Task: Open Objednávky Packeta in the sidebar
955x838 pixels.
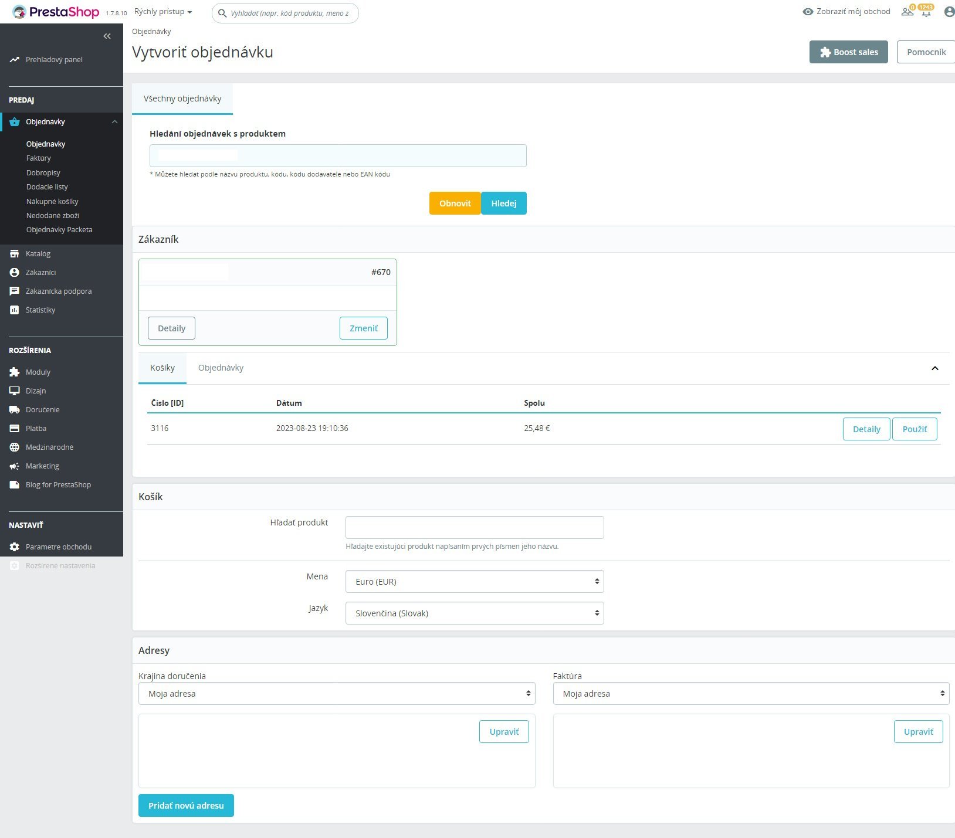Action: tap(59, 230)
